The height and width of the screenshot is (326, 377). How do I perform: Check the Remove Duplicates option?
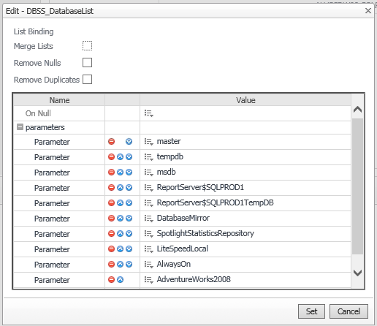coord(87,80)
